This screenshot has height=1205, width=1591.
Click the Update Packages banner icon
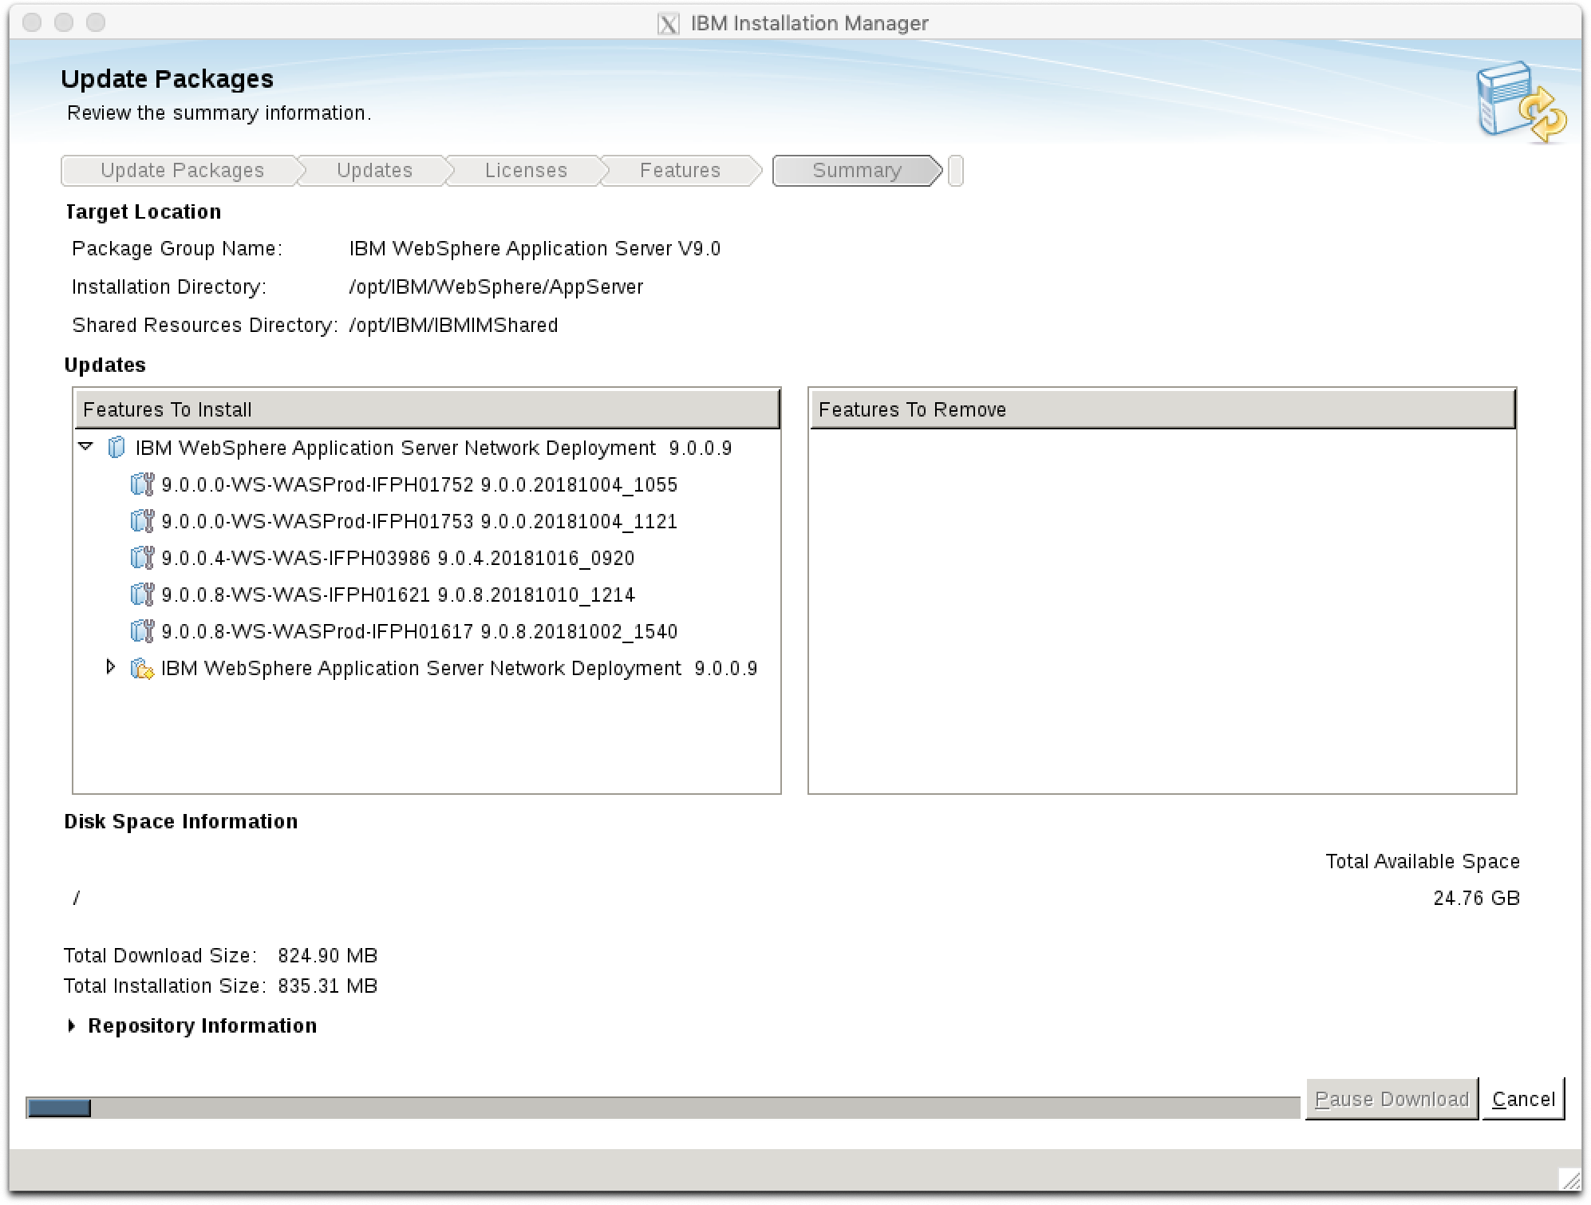coord(1521,102)
